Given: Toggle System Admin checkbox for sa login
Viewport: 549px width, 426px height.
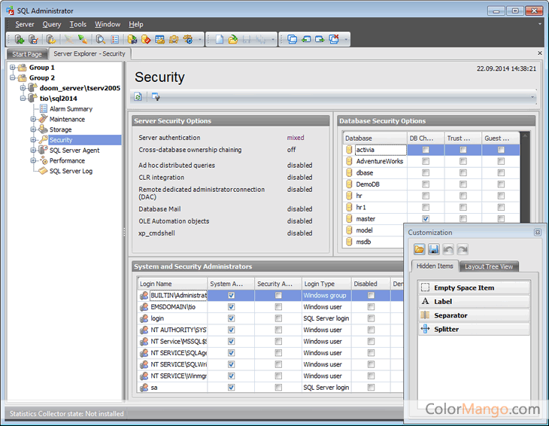Looking at the screenshot, I should coord(231,388).
